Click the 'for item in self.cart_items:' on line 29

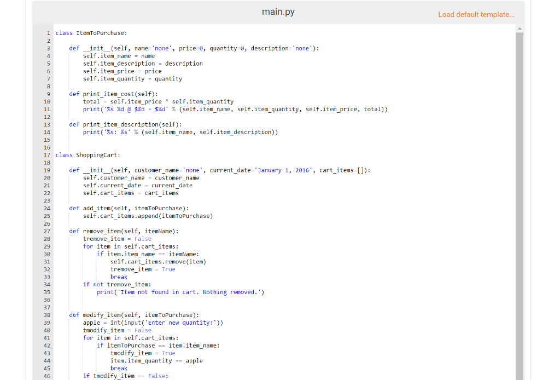coord(131,246)
